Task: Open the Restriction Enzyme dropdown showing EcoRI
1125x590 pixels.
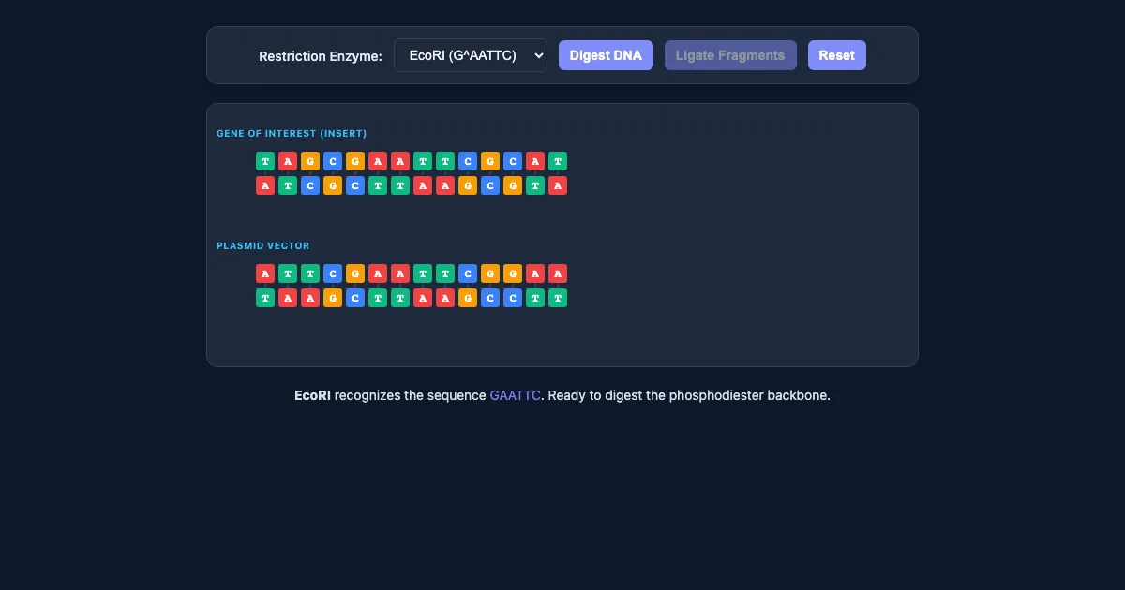Action: (x=471, y=55)
